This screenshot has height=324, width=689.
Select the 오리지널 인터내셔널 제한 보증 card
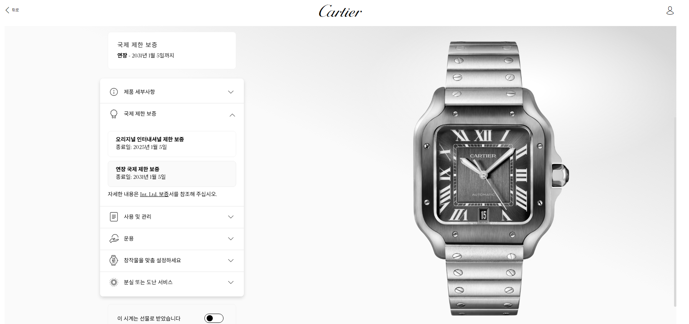[x=172, y=144]
